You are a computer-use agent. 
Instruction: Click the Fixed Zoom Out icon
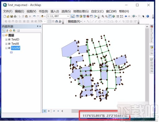(x=121, y=16)
